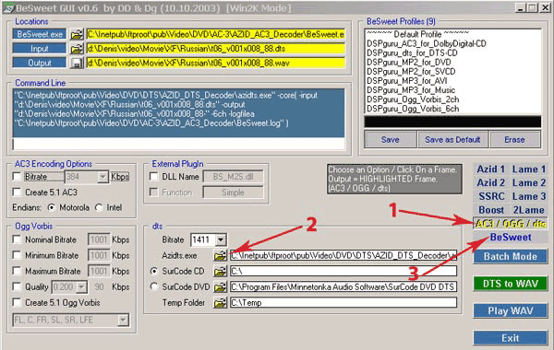
Task: Save the current BeSweet profile
Action: point(390,140)
